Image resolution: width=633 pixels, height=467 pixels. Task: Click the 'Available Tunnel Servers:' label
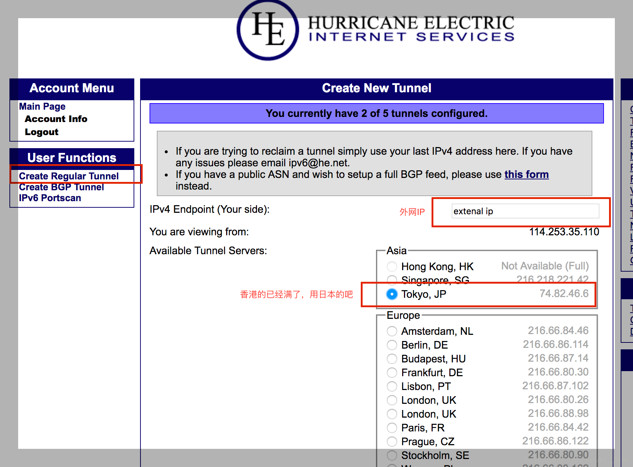click(x=208, y=251)
